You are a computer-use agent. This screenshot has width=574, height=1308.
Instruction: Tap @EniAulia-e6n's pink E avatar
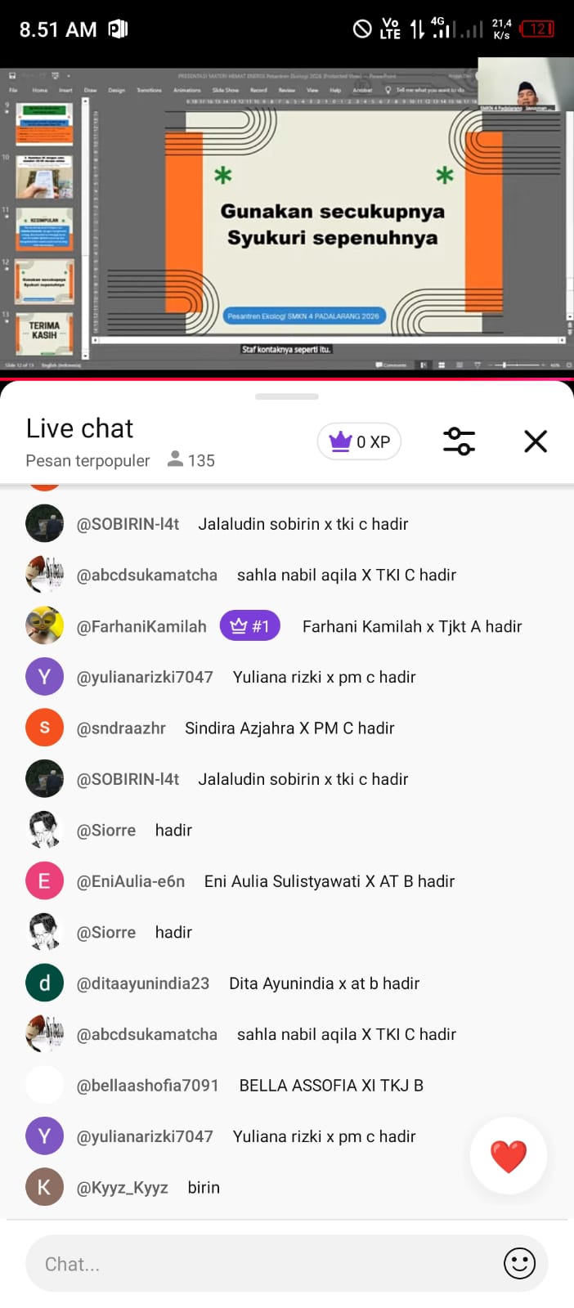tap(44, 881)
